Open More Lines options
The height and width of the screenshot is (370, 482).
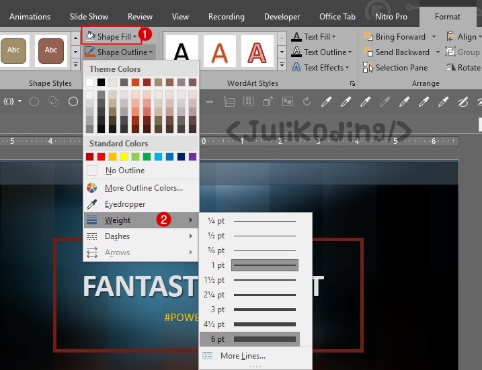[x=255, y=356]
